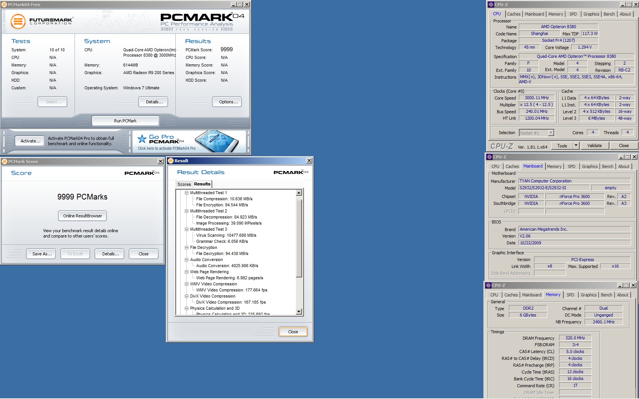
Task: Click the greyed To Excel button
Action: click(75, 254)
